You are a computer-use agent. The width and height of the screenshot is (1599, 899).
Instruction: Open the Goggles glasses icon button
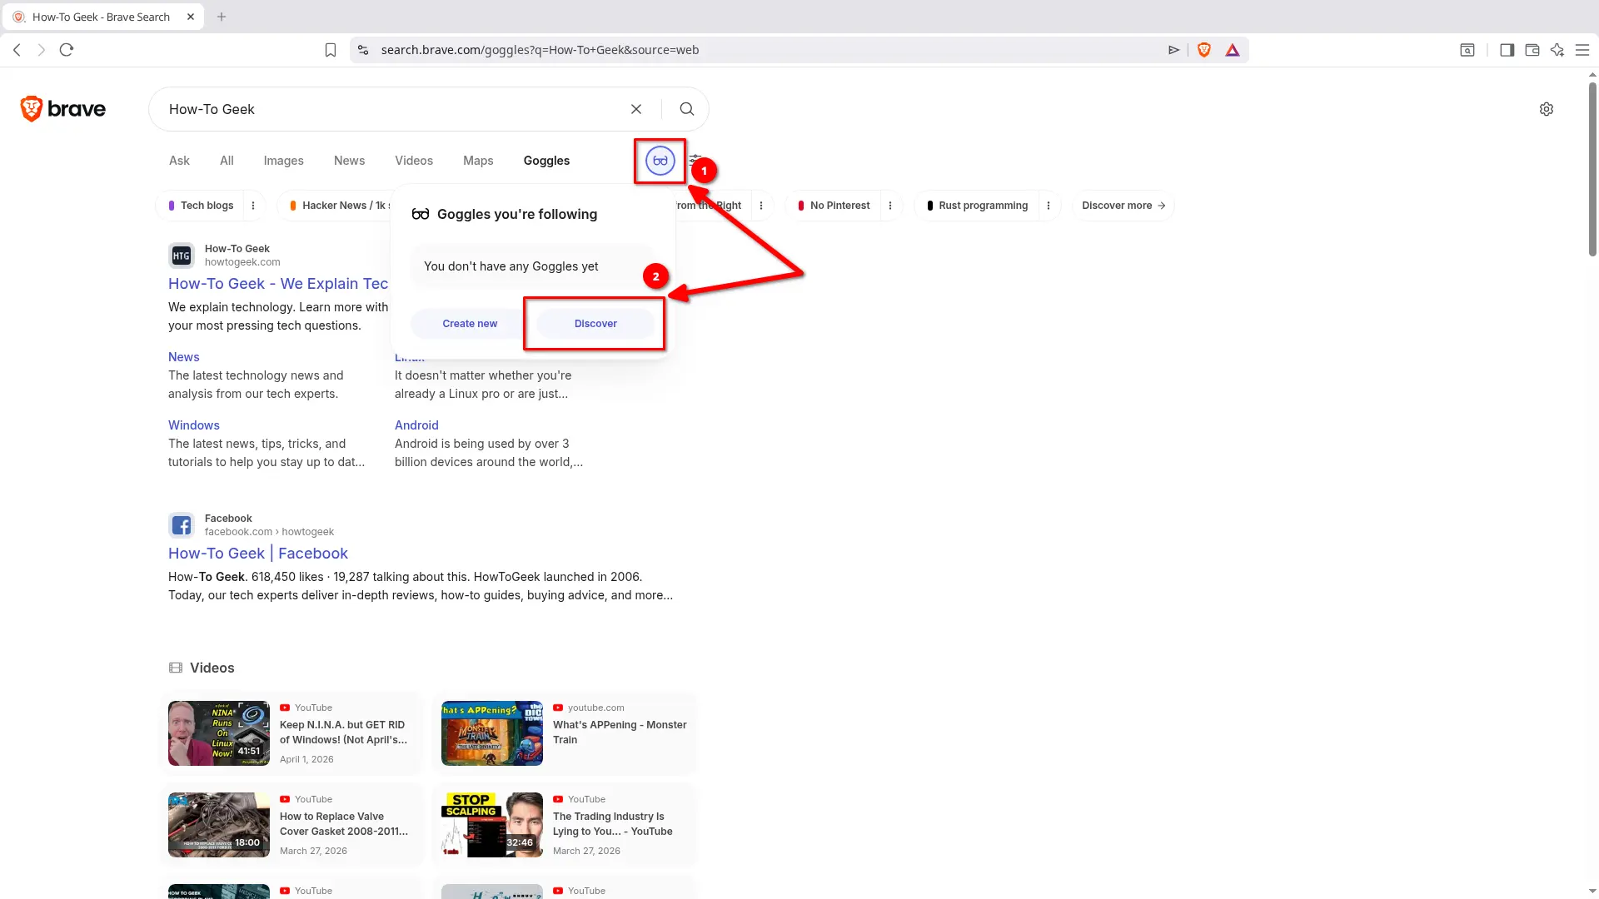click(660, 161)
